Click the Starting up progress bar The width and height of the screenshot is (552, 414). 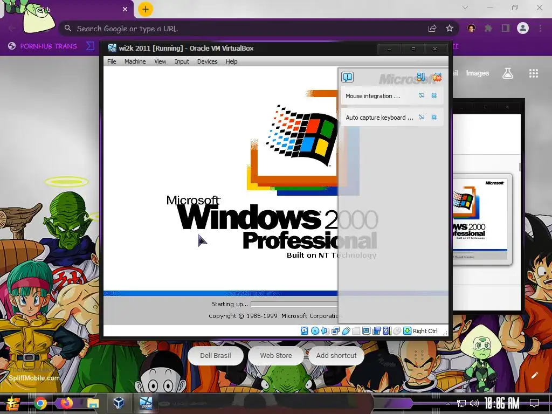[x=294, y=304]
